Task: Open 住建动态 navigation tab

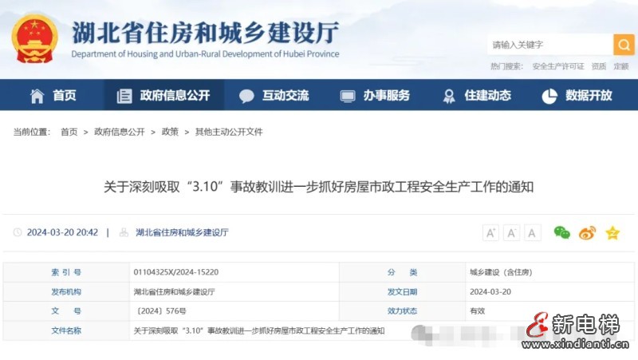Action: tap(476, 95)
